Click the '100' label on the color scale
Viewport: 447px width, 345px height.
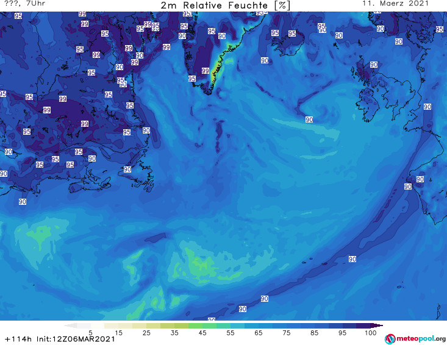(x=370, y=333)
